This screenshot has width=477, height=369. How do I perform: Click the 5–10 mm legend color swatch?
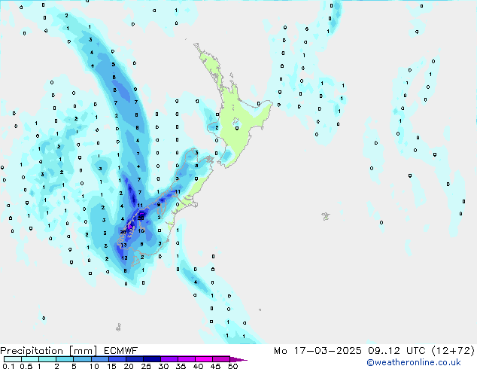(x=82, y=359)
